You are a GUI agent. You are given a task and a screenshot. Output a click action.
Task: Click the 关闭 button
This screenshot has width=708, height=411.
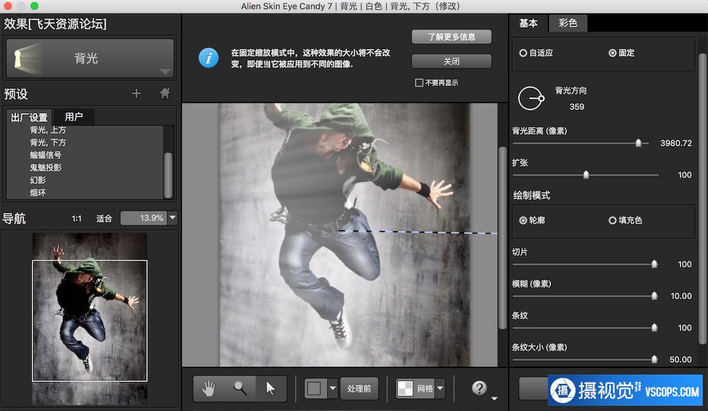point(452,61)
